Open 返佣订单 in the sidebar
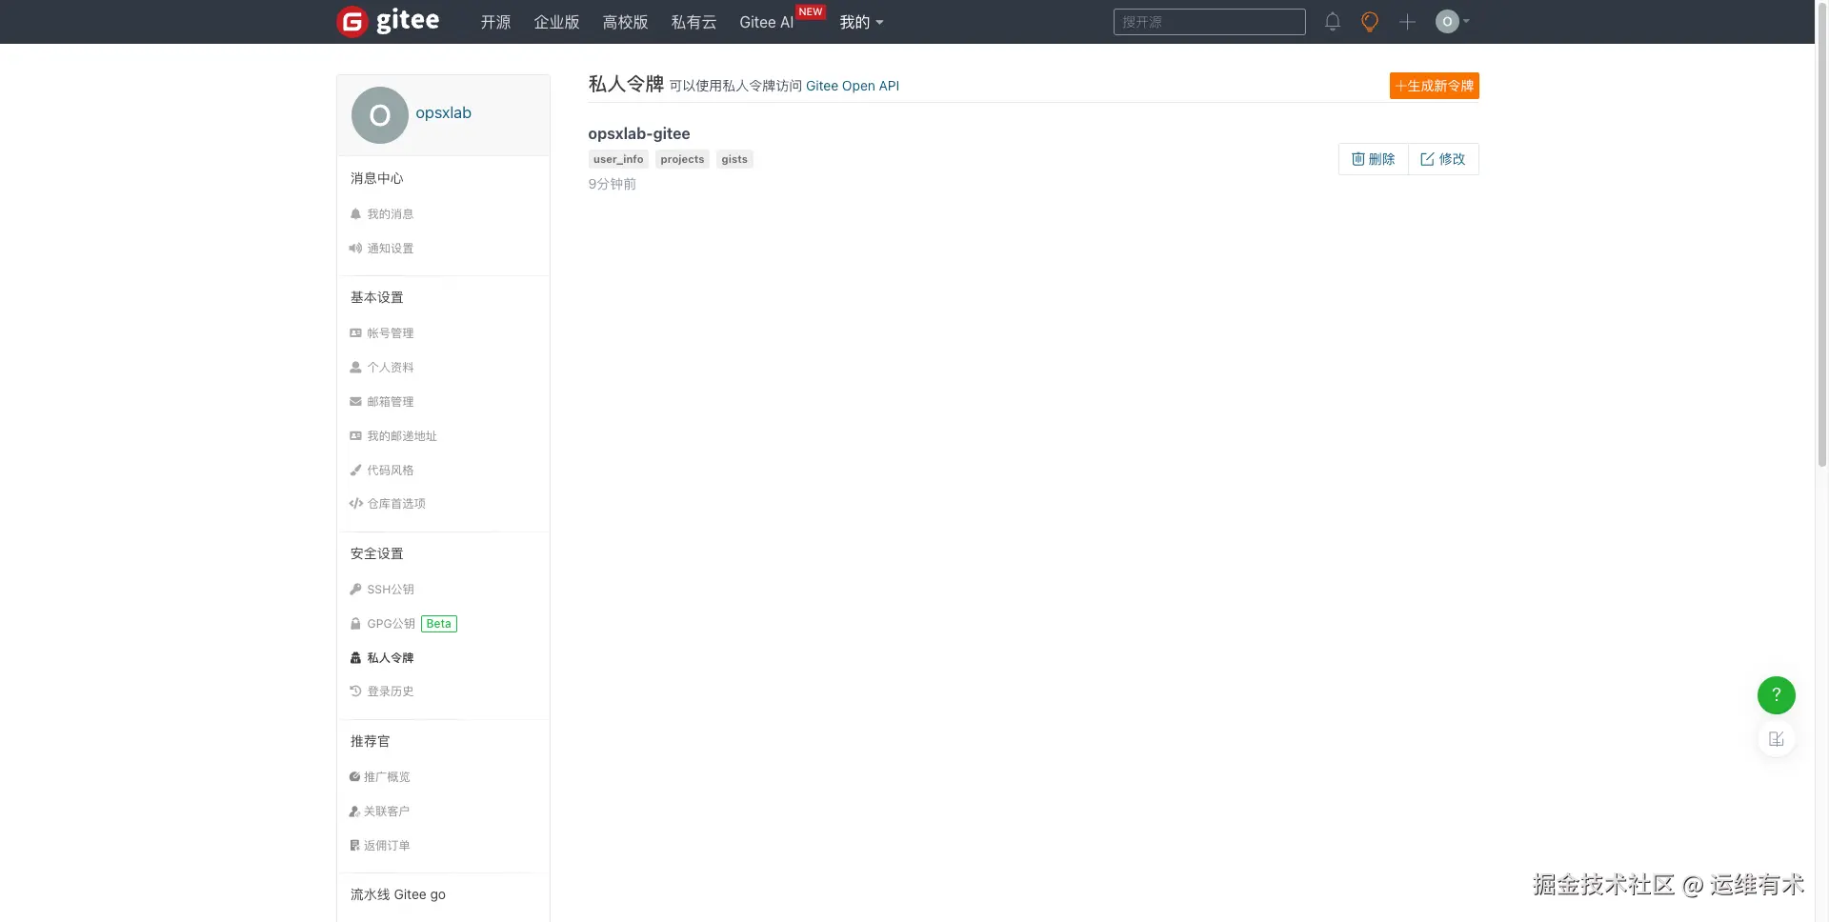This screenshot has width=1829, height=922. (x=387, y=846)
